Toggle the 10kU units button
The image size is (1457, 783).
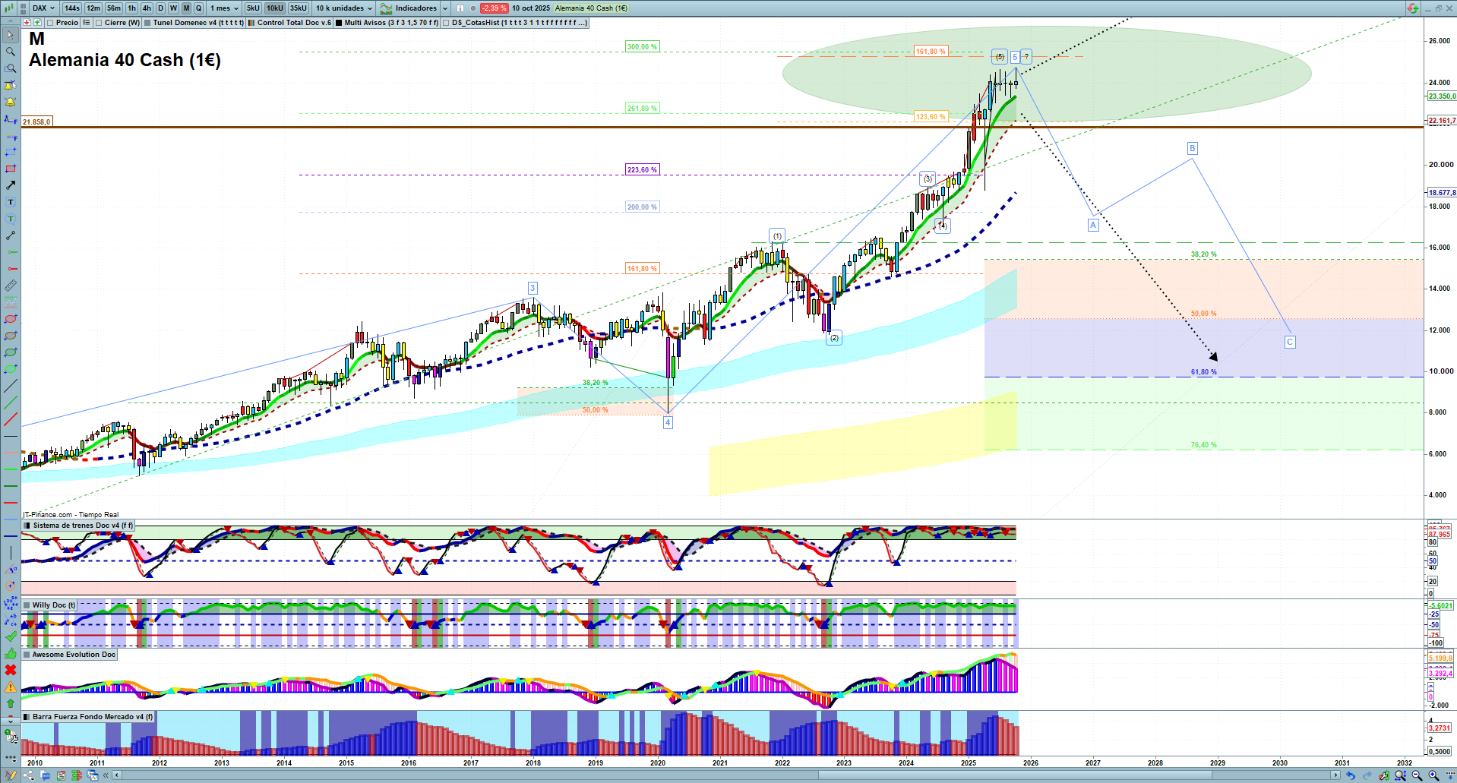275,8
